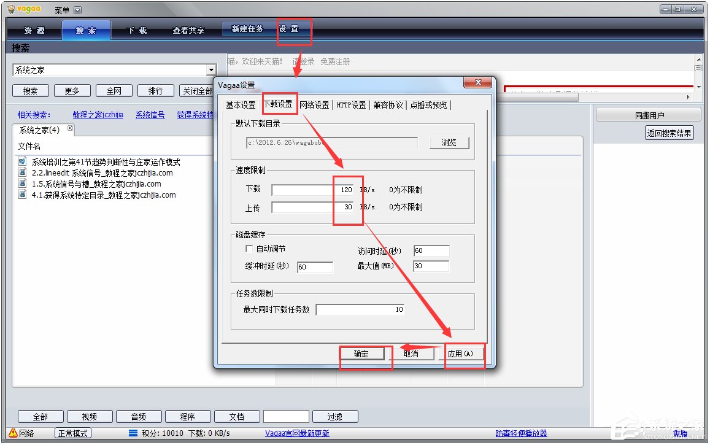
Task: Click the 新建任务 toolbar button
Action: [x=247, y=28]
